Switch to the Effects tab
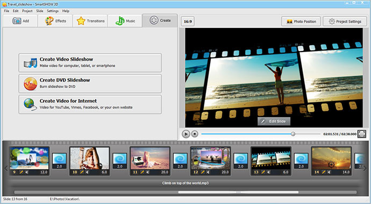 tap(55, 21)
